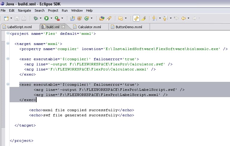Toggle the Mark Occurrences highlighter icon

point(143,18)
